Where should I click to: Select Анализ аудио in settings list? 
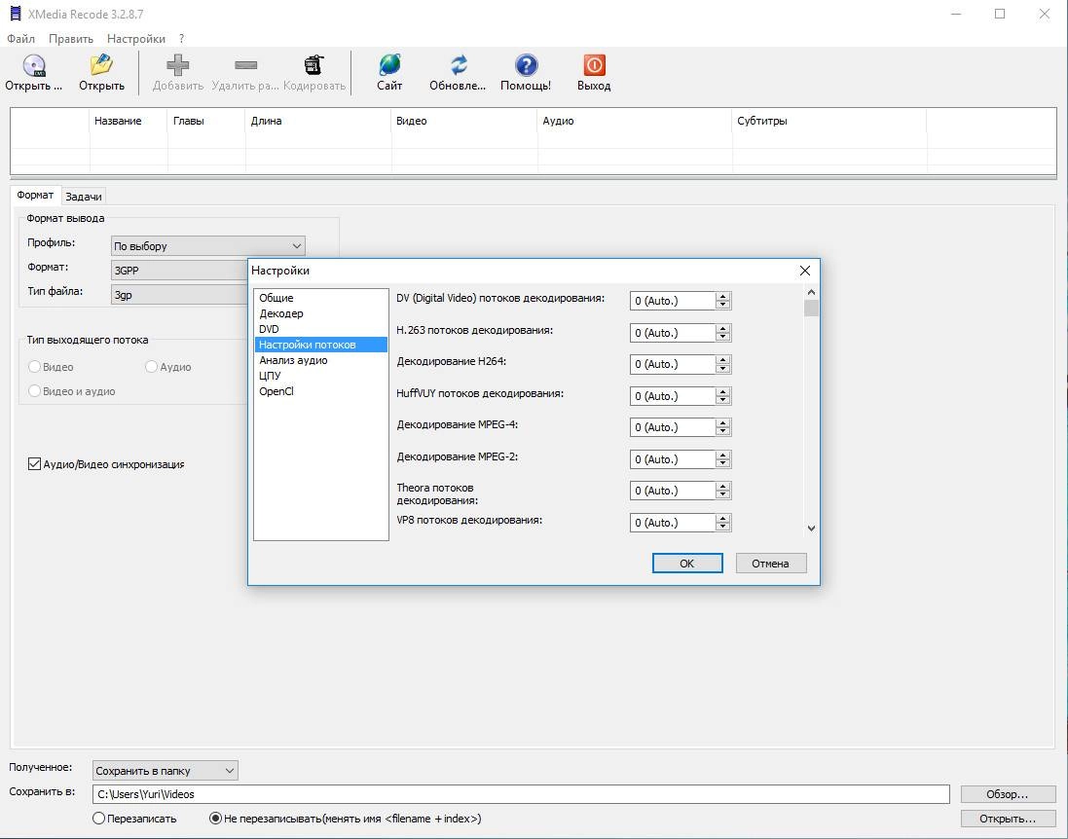(321, 360)
